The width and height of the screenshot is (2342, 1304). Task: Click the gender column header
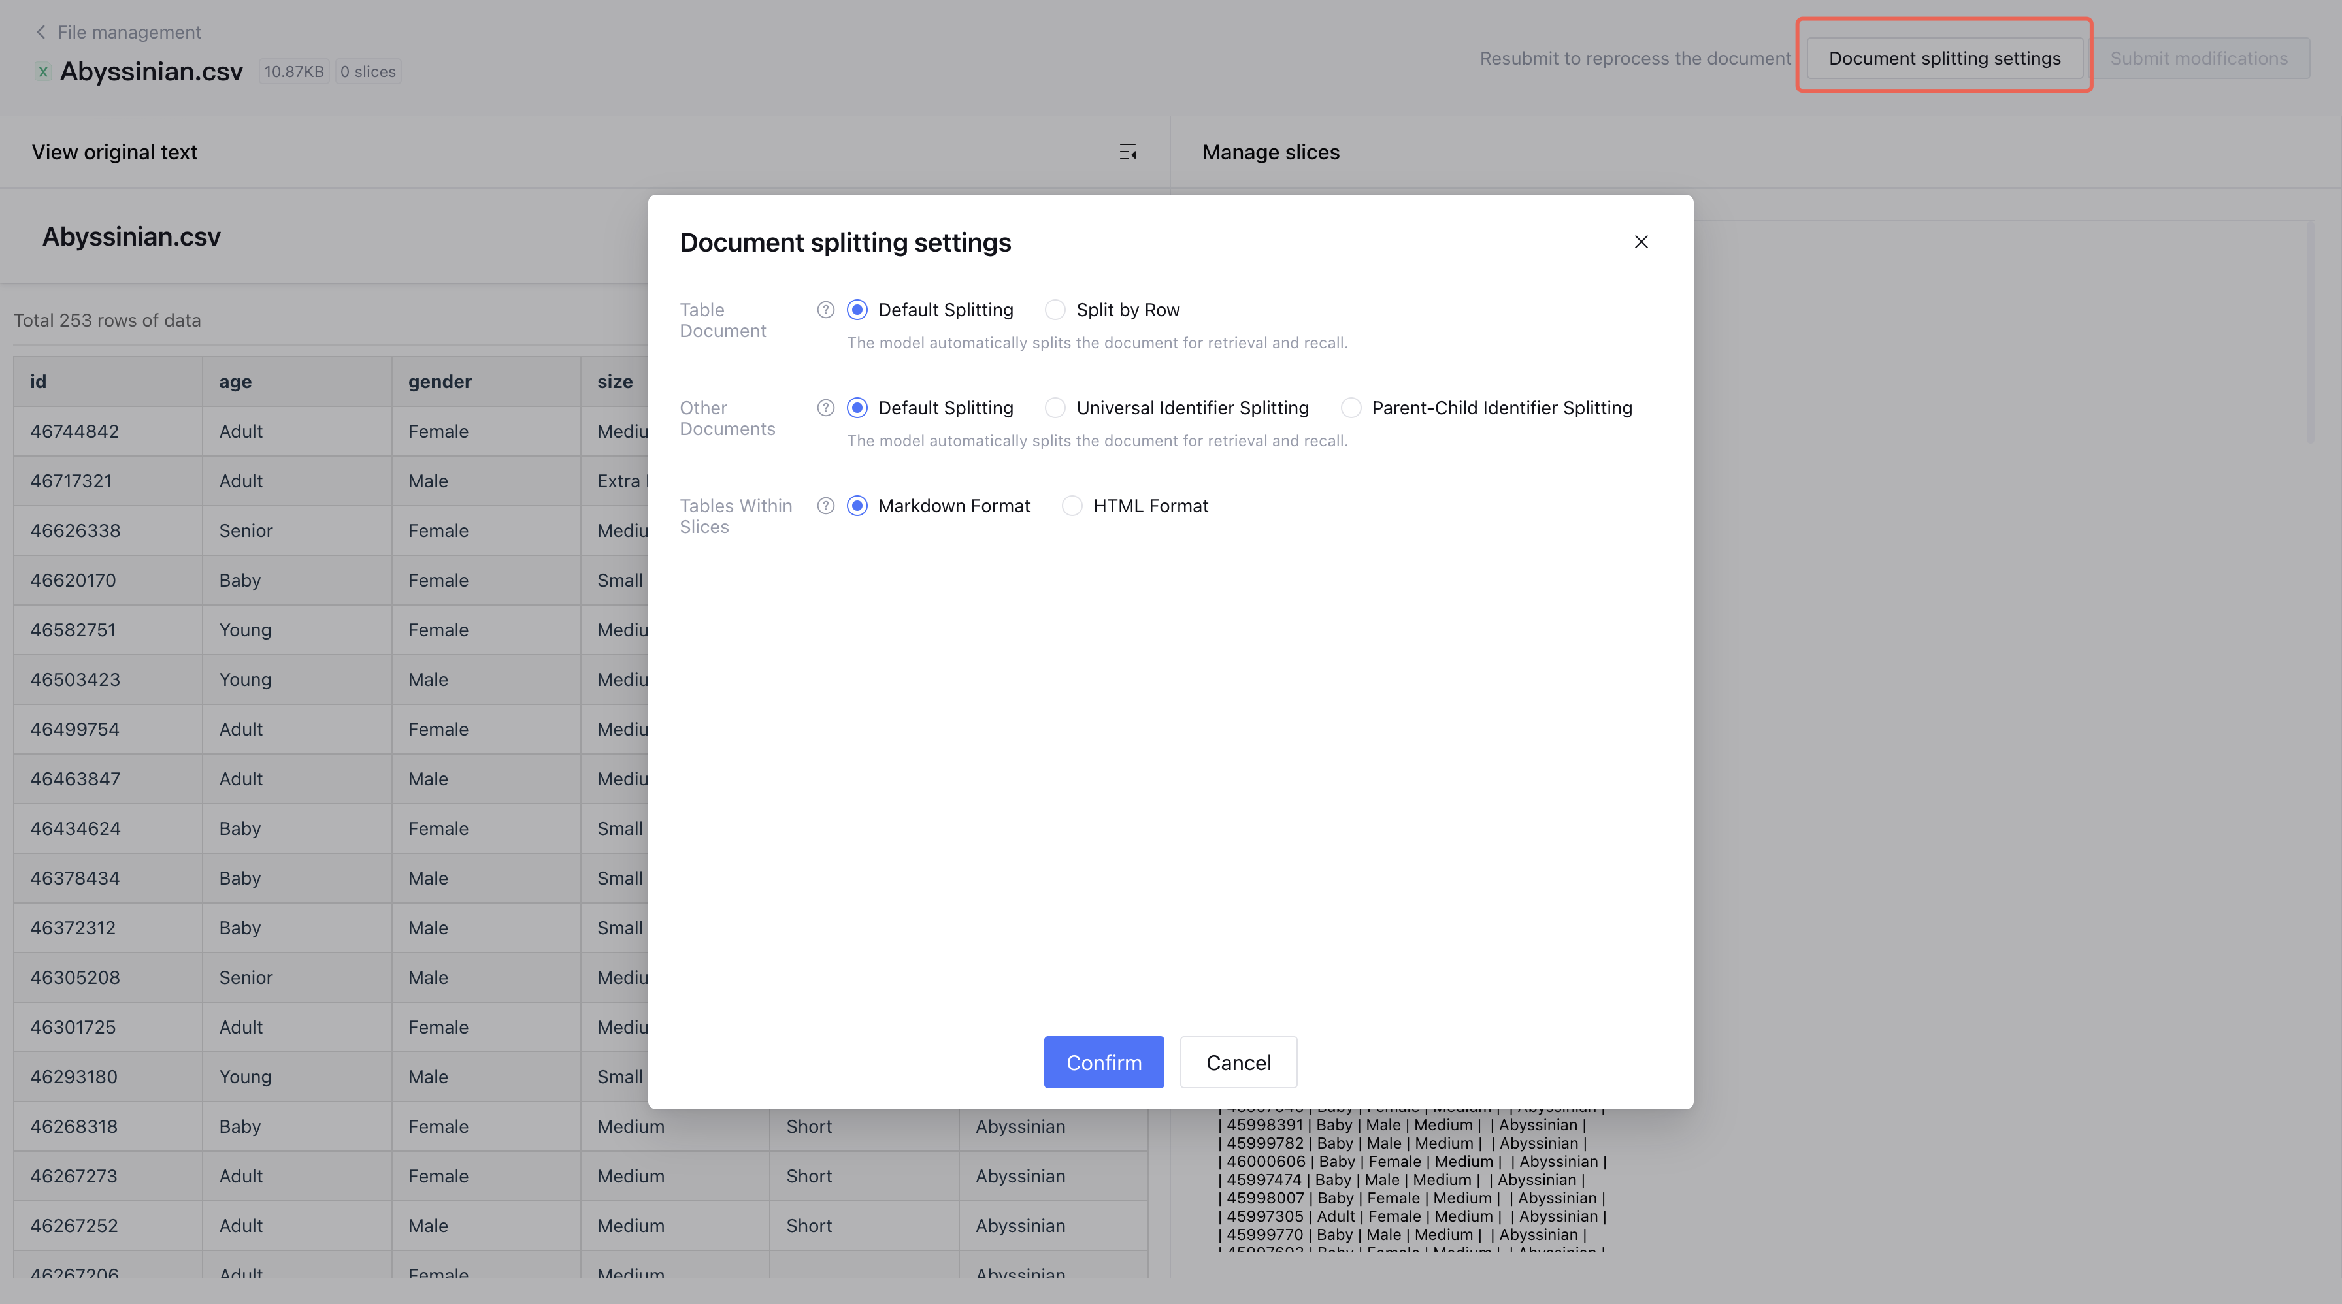click(486, 382)
